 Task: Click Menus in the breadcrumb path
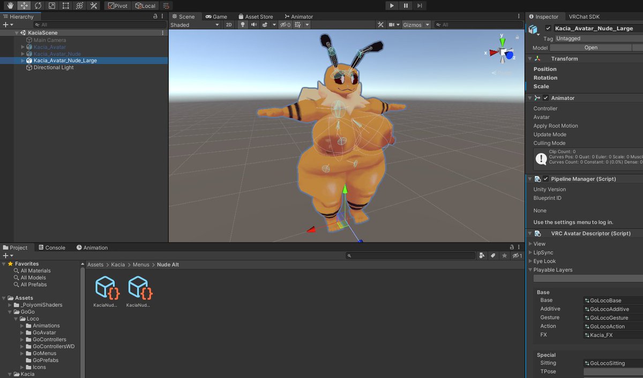pos(141,264)
